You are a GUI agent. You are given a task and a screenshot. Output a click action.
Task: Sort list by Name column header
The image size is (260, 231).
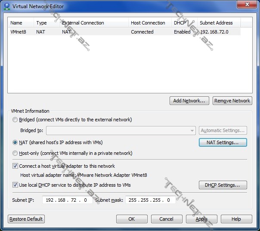(21, 23)
